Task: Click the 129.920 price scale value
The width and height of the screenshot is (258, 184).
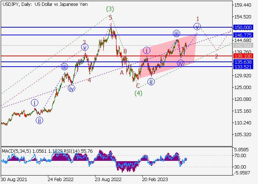Action: [x=243, y=75]
